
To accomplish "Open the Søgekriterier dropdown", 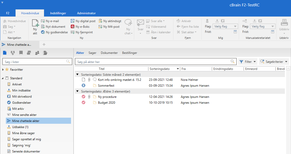I will click(274, 61).
